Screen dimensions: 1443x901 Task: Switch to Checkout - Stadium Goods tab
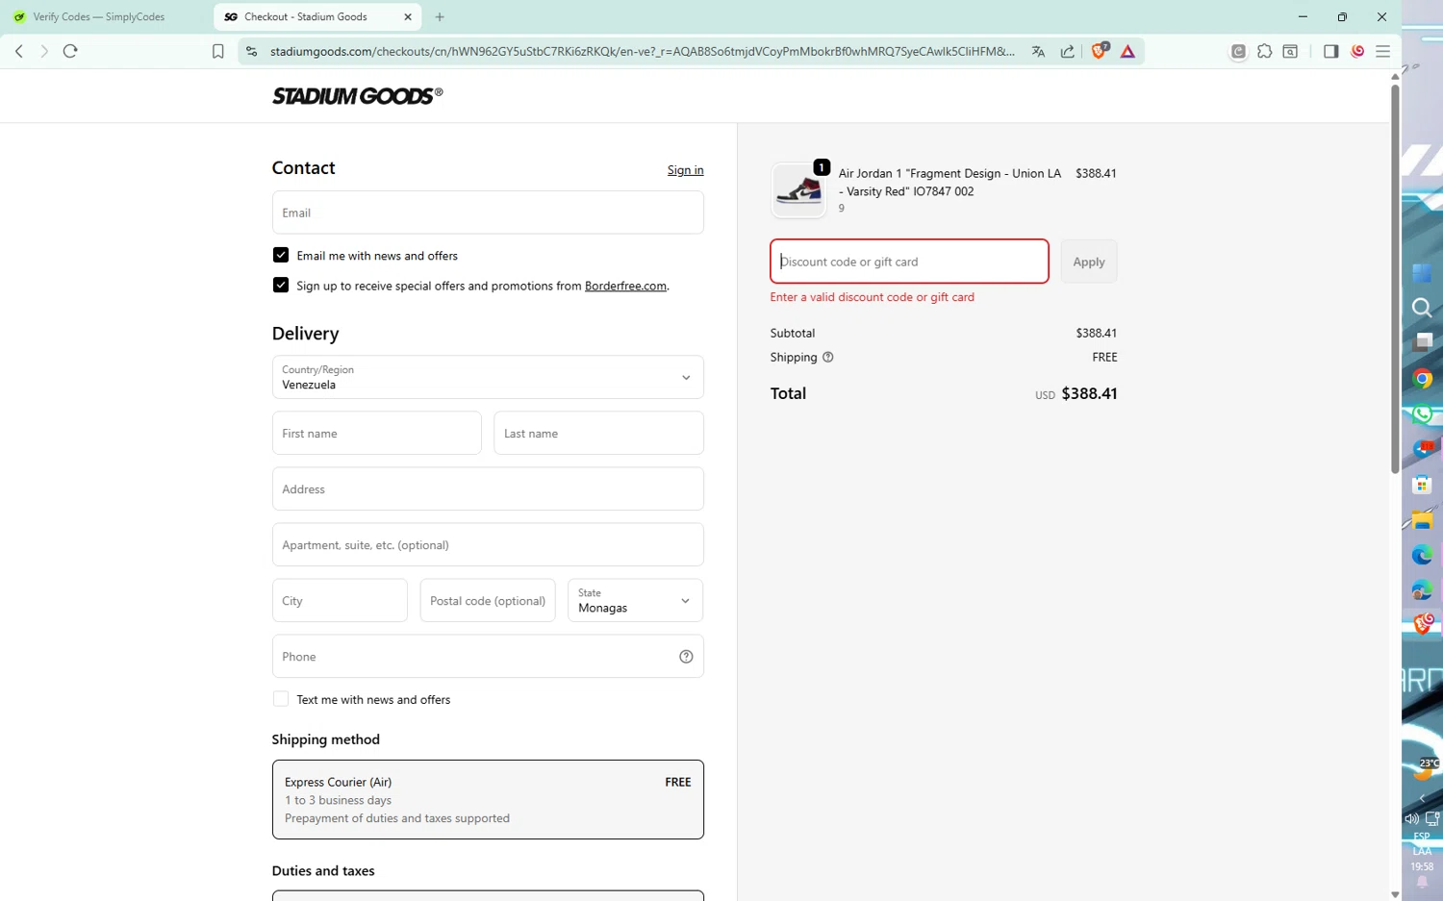click(x=317, y=16)
